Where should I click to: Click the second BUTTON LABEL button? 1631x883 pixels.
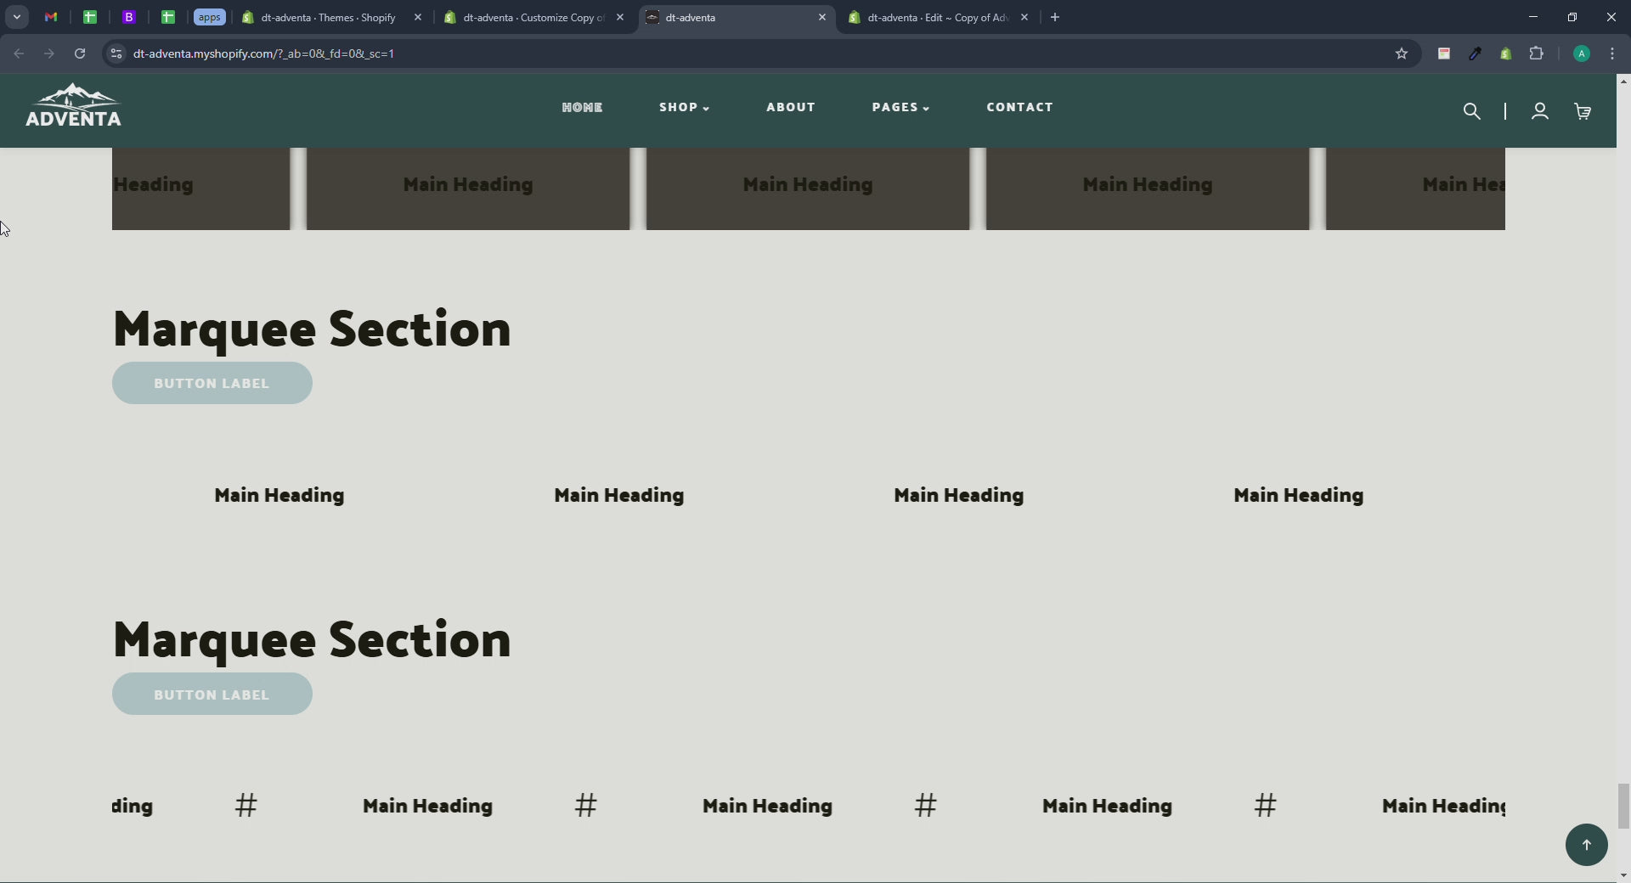pos(212,694)
